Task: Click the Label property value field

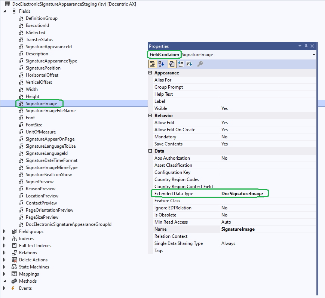Action: (x=267, y=101)
